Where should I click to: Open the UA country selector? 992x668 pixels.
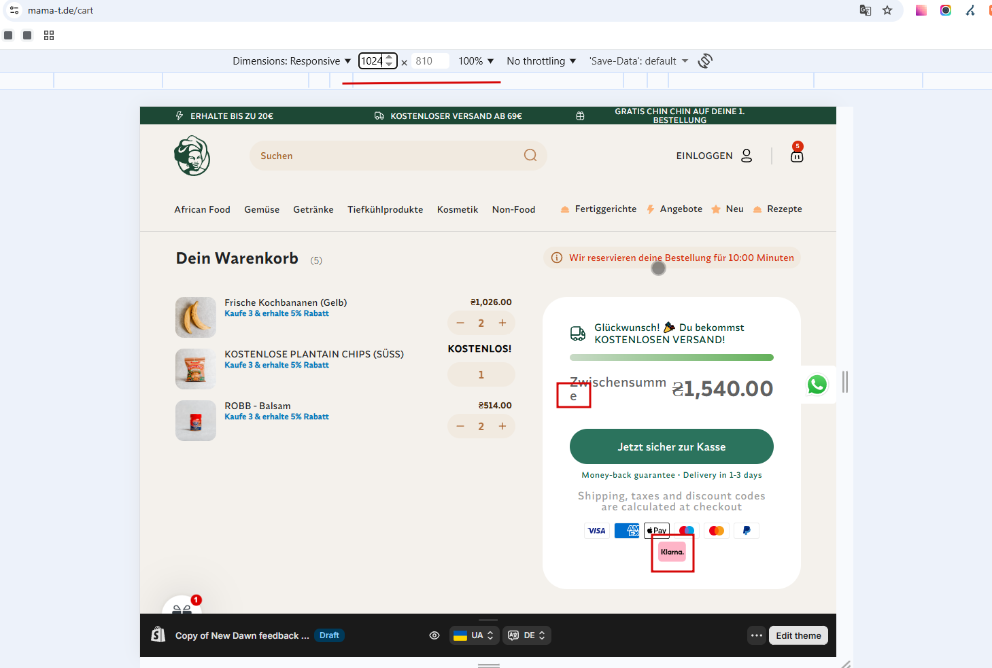coord(474,635)
